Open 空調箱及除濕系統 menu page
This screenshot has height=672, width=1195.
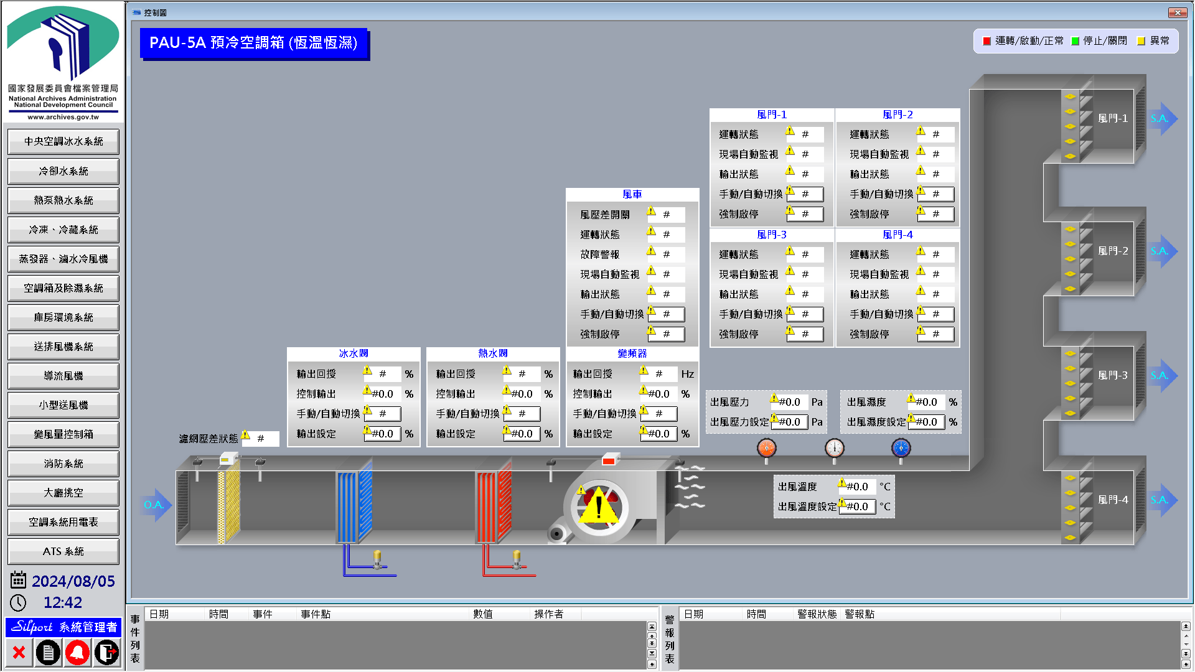63,288
